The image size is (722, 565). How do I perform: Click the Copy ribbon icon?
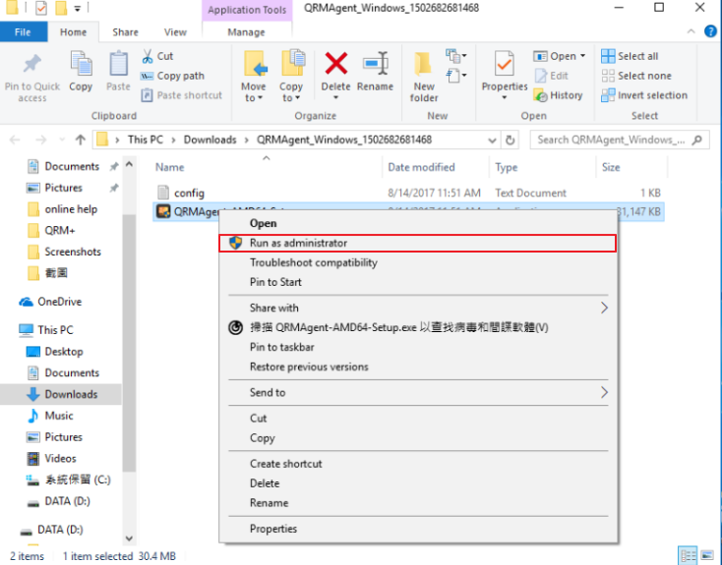(81, 65)
